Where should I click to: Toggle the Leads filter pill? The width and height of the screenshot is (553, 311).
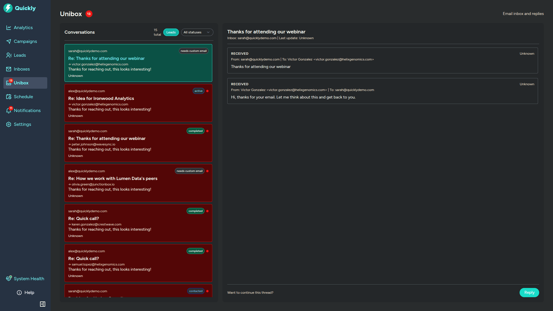[x=171, y=32]
